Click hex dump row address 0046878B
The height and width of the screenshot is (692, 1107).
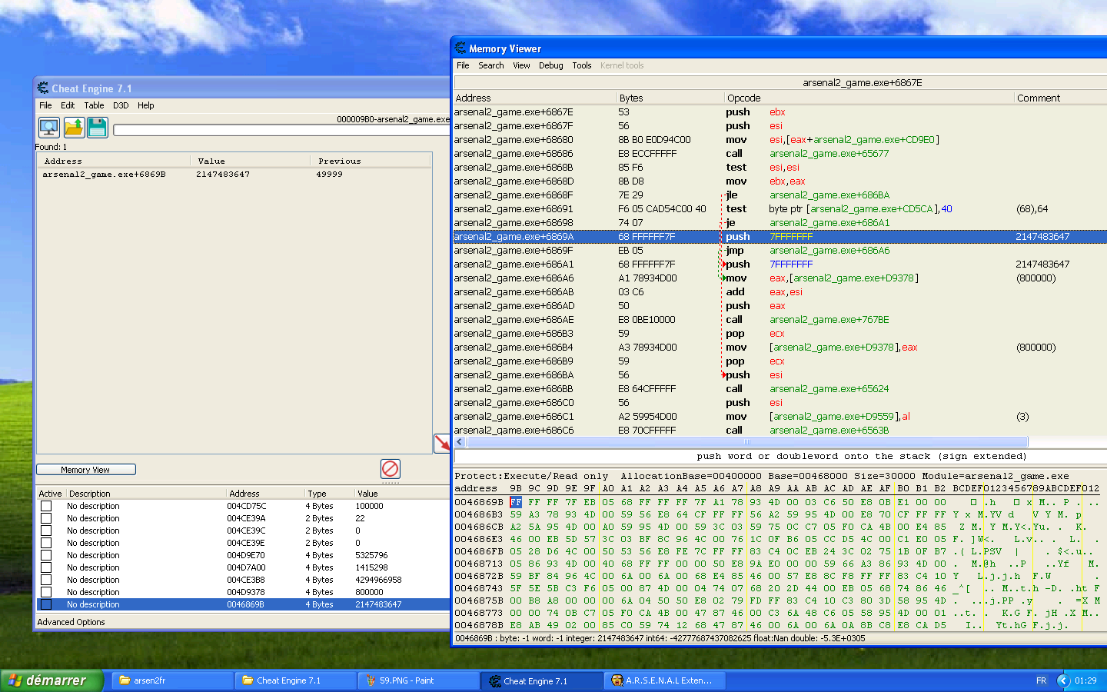pos(478,625)
